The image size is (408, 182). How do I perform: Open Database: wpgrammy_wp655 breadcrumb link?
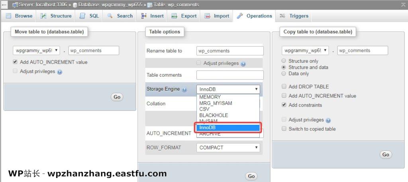tap(112, 5)
